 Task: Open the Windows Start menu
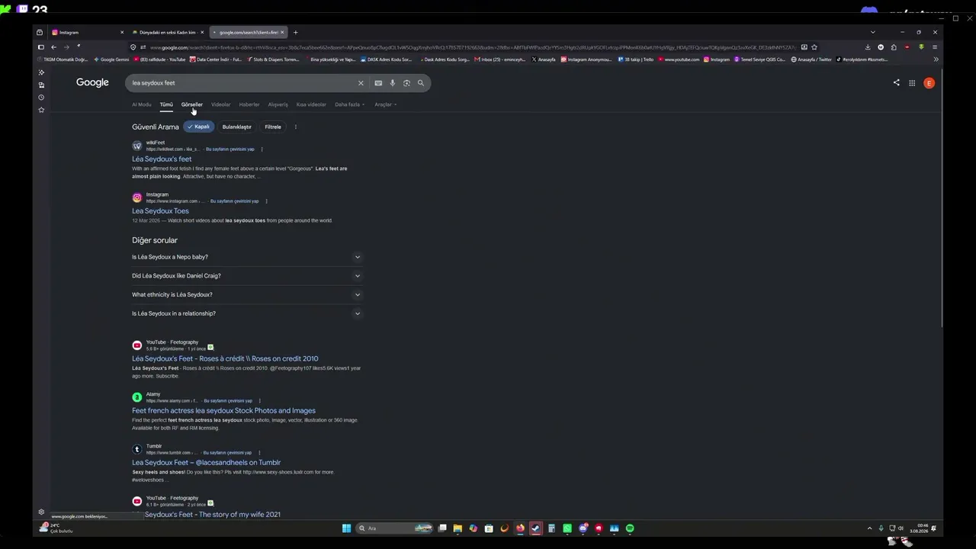point(346,528)
